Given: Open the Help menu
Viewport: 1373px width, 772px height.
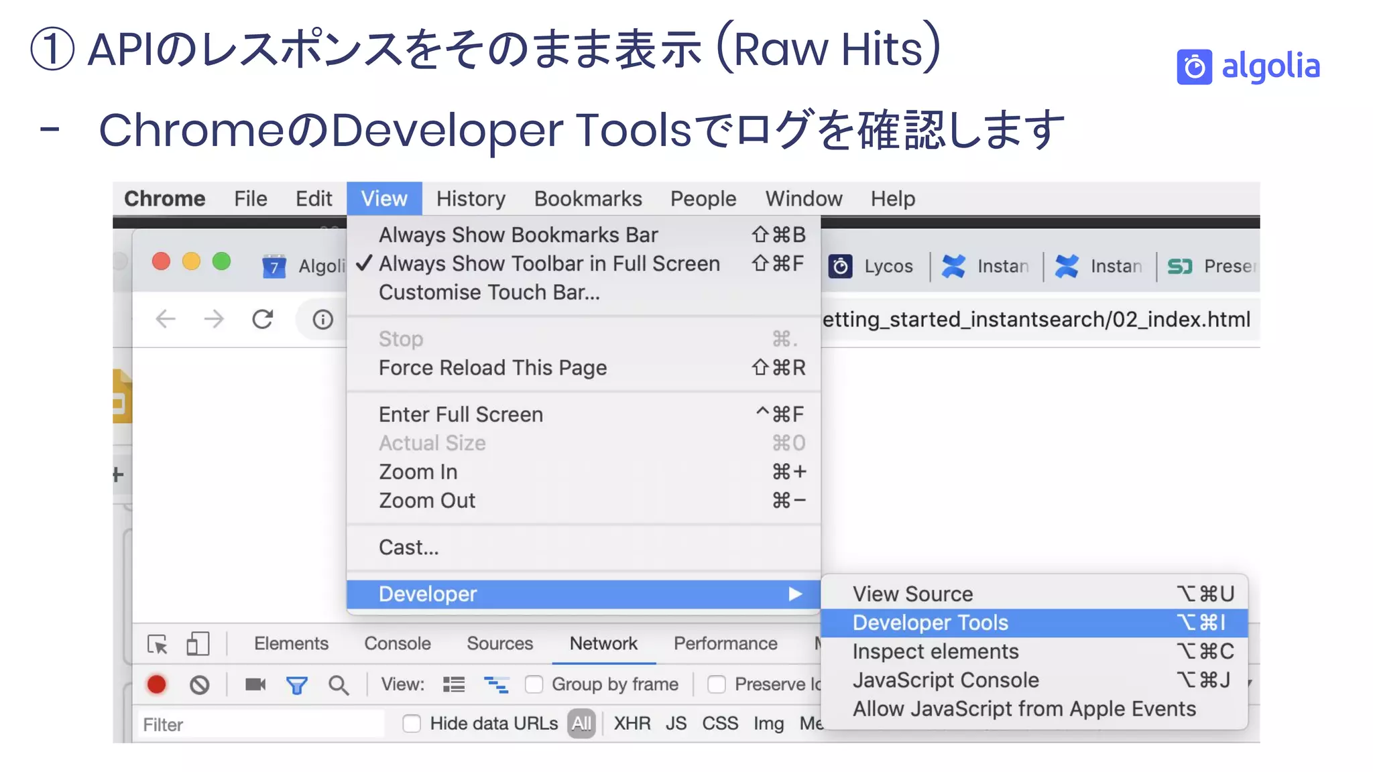Looking at the screenshot, I should (x=893, y=199).
